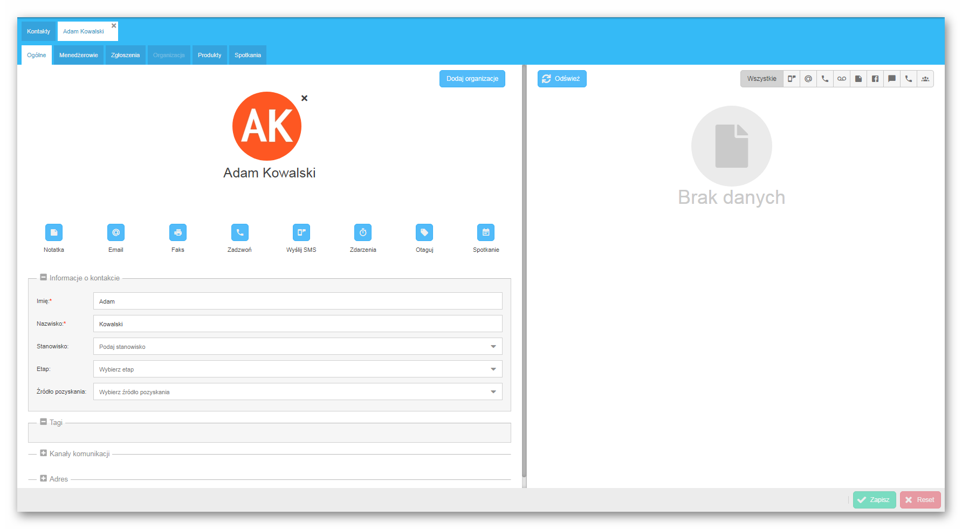This screenshot has width=962, height=529.
Task: Click the Dodaj organizacje button
Action: click(472, 79)
